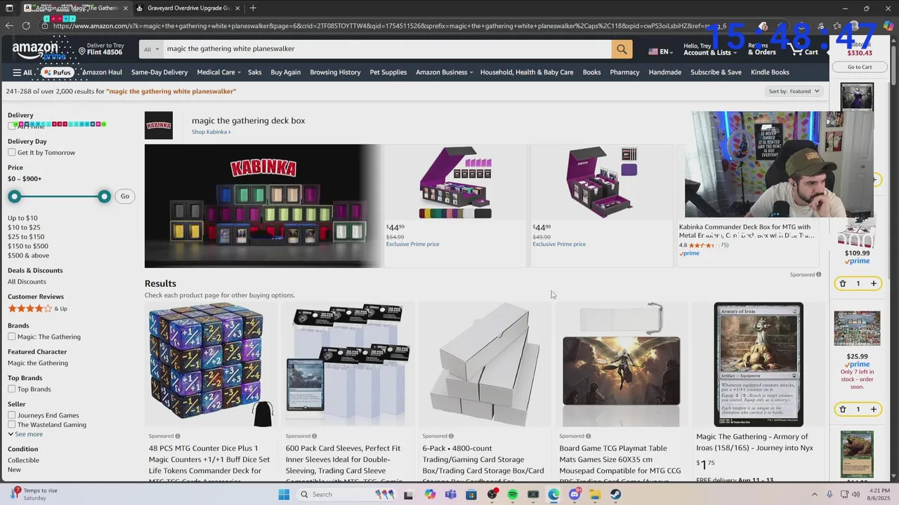Delete the $109.99 cart item with trash icon
The image size is (899, 505).
[843, 283]
